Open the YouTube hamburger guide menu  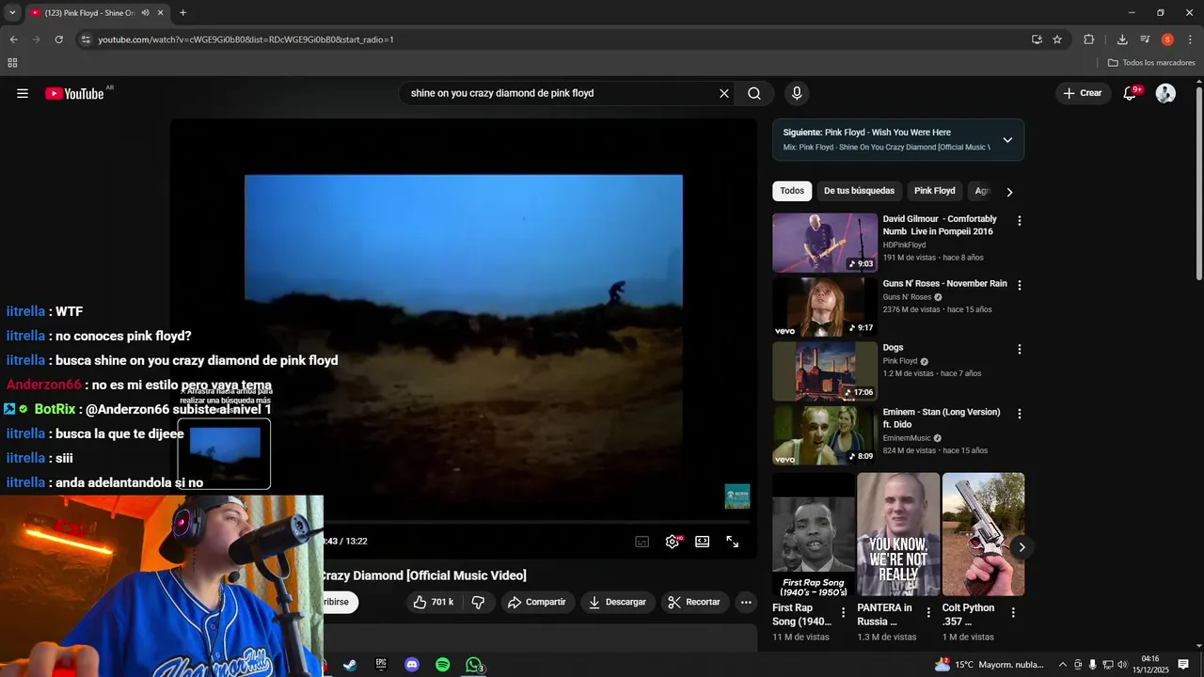(23, 93)
